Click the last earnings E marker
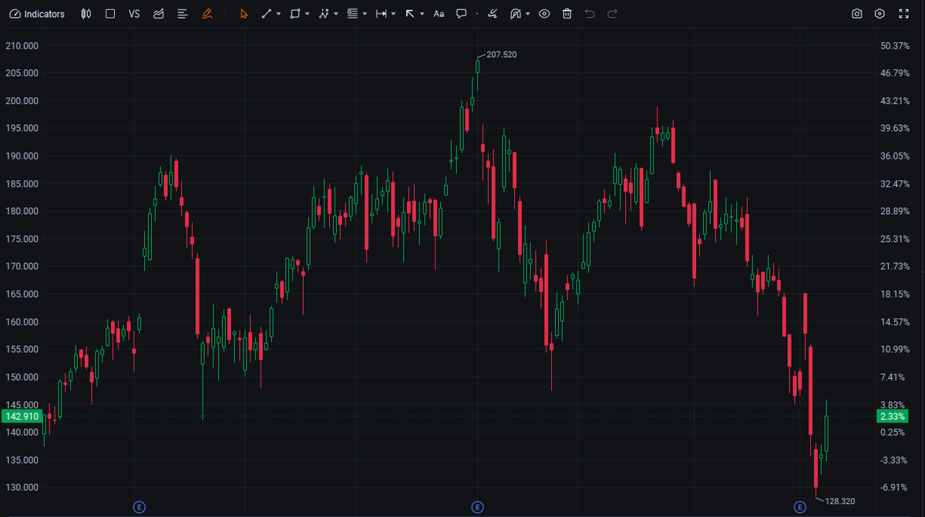 click(800, 506)
